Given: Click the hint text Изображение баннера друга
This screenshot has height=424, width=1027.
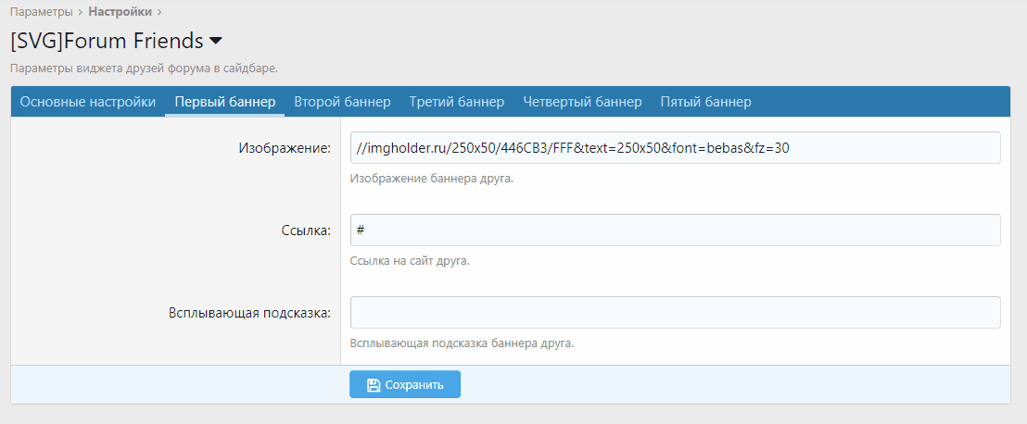Looking at the screenshot, I should 431,179.
